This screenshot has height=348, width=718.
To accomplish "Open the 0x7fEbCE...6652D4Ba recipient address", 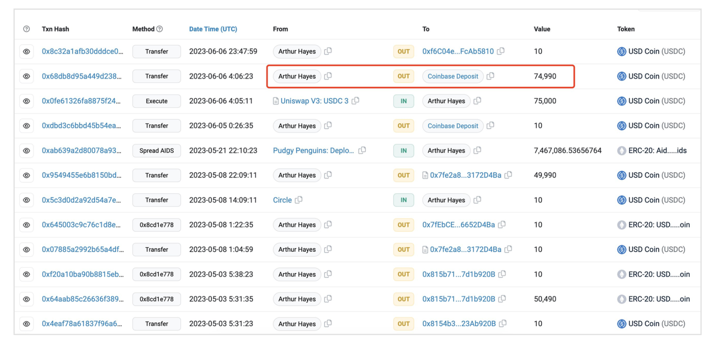I will coord(459,225).
